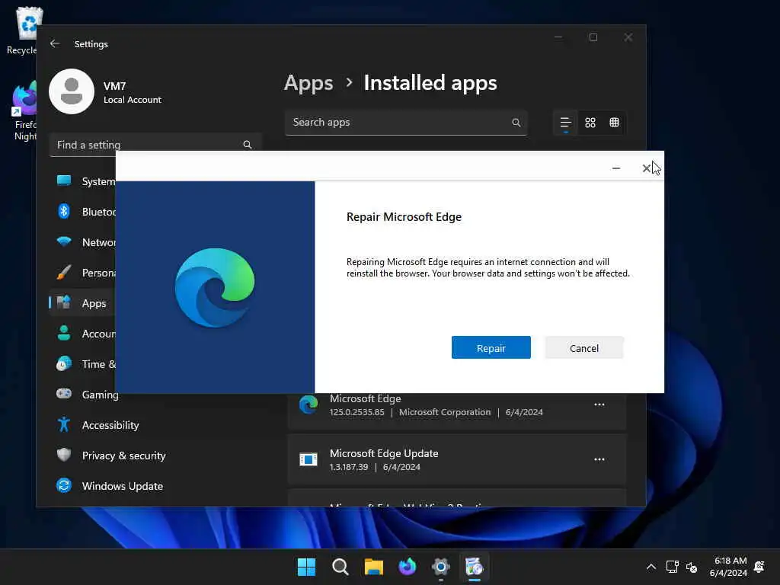Select Apps in Settings sidebar
Image resolution: width=780 pixels, height=585 pixels.
click(x=82, y=303)
